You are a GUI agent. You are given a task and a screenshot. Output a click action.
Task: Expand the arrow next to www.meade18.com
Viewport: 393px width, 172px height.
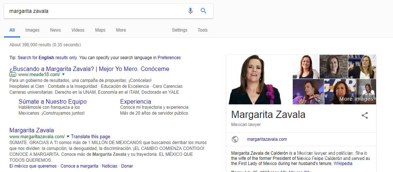63,75
